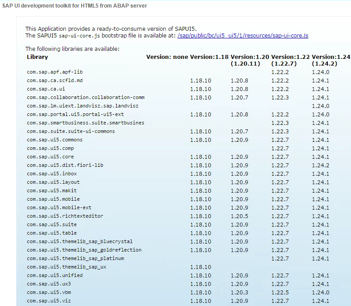
Task: Click 1.18.10 in com.sap.ca.ui row
Action: click(201, 89)
